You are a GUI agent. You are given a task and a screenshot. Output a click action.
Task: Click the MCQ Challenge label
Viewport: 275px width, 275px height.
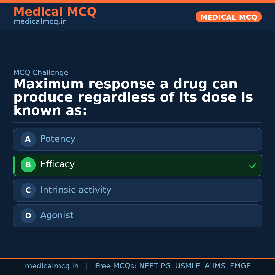coord(41,73)
